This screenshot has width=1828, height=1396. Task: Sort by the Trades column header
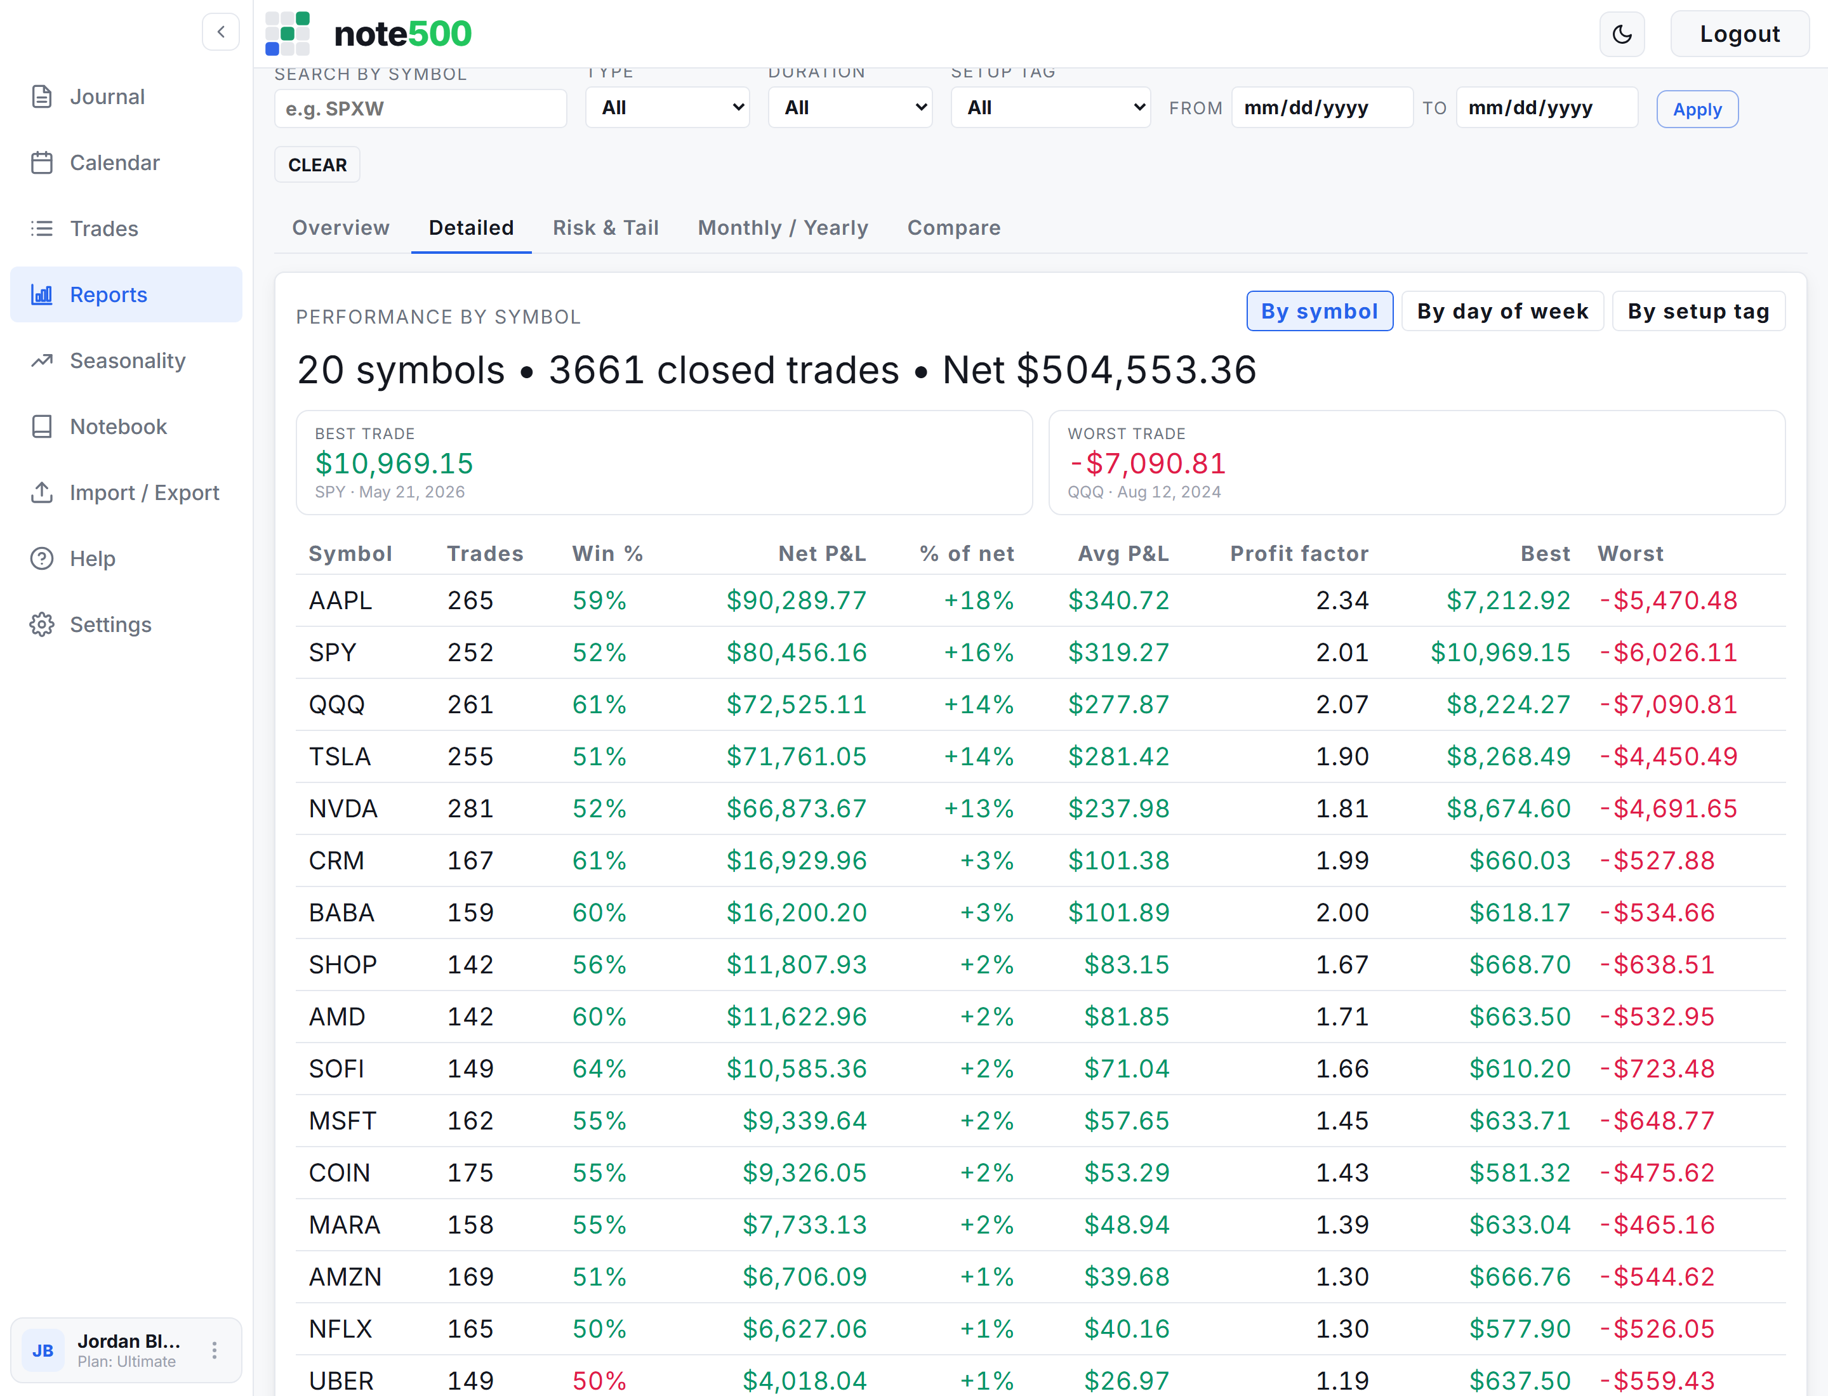tap(486, 553)
